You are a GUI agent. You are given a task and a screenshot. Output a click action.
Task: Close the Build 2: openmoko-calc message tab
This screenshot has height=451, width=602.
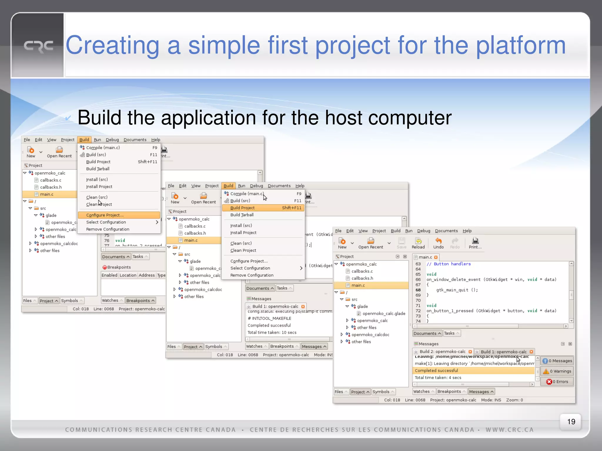click(x=470, y=352)
